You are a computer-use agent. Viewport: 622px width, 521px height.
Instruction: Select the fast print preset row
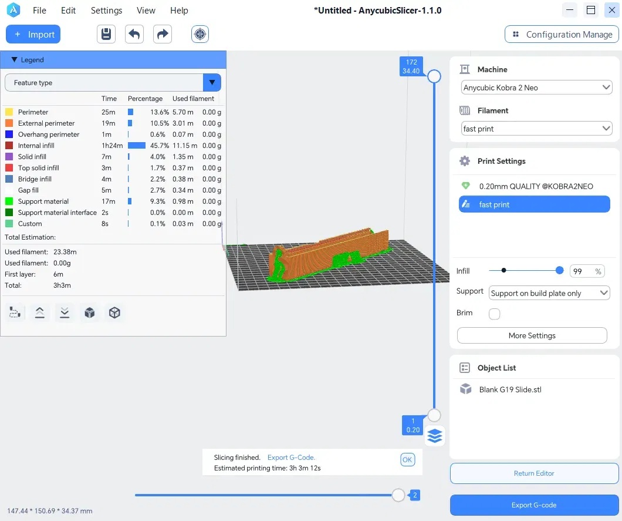click(535, 204)
